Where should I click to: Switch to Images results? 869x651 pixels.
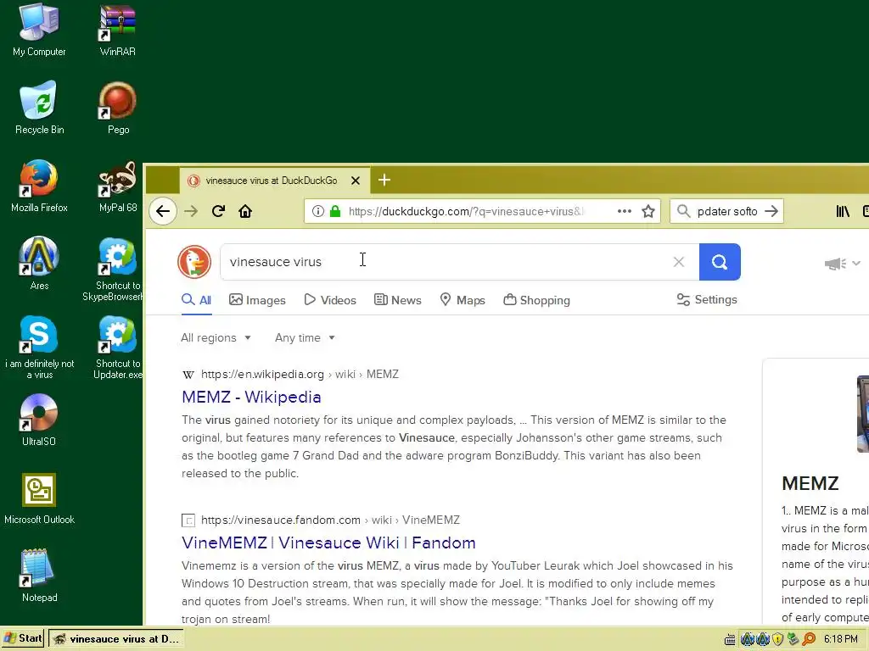pos(258,300)
